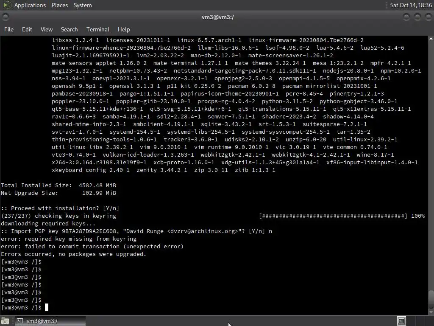This screenshot has height=326, width=434.
Task: Click the package name pacman-6.0.2-8
Action: pyautogui.click(x=252, y=86)
